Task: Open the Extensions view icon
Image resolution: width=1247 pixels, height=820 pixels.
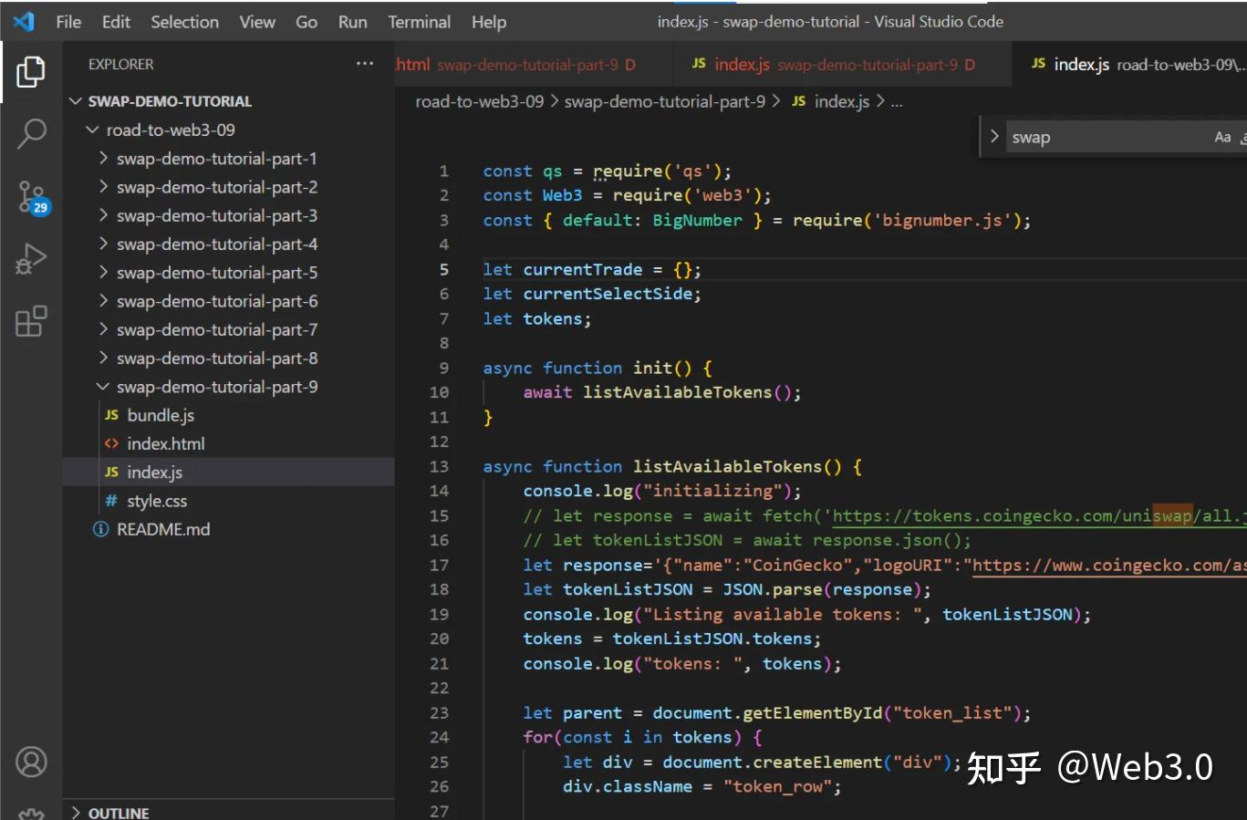Action: pyautogui.click(x=30, y=321)
